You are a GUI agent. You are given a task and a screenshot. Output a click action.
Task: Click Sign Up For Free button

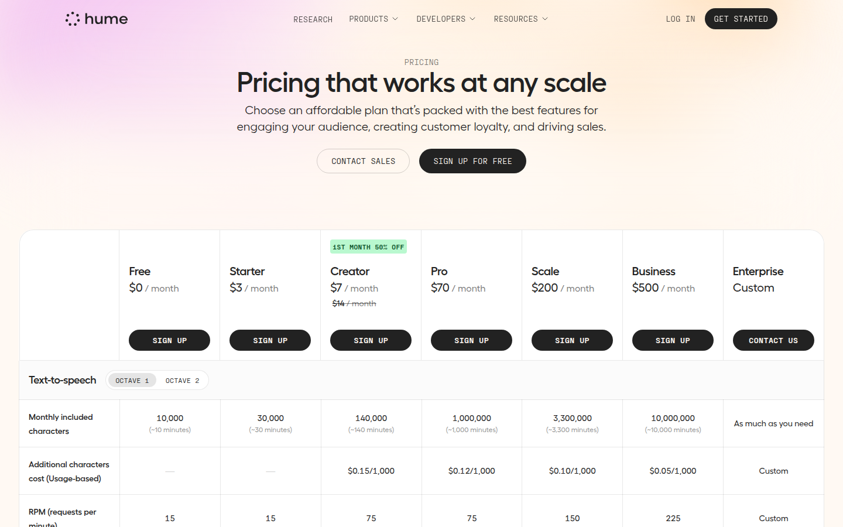click(x=472, y=161)
